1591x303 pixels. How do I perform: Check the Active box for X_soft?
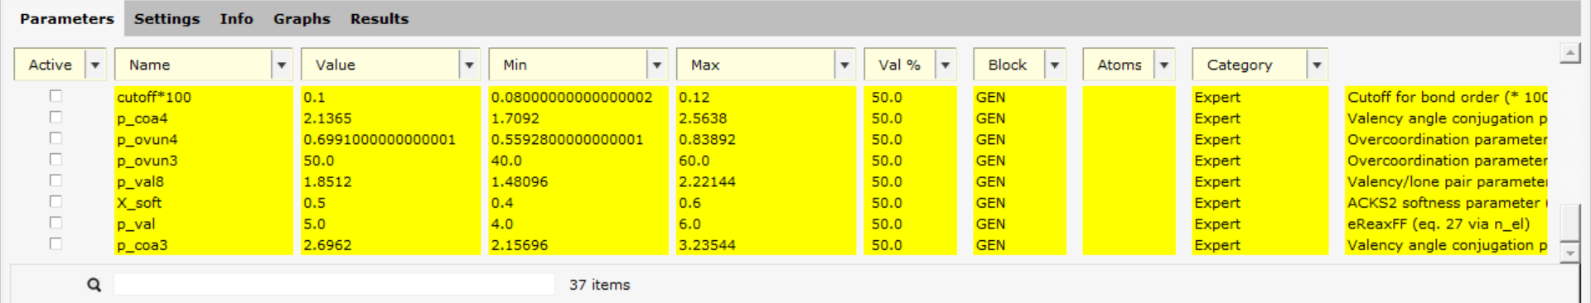pos(56,202)
